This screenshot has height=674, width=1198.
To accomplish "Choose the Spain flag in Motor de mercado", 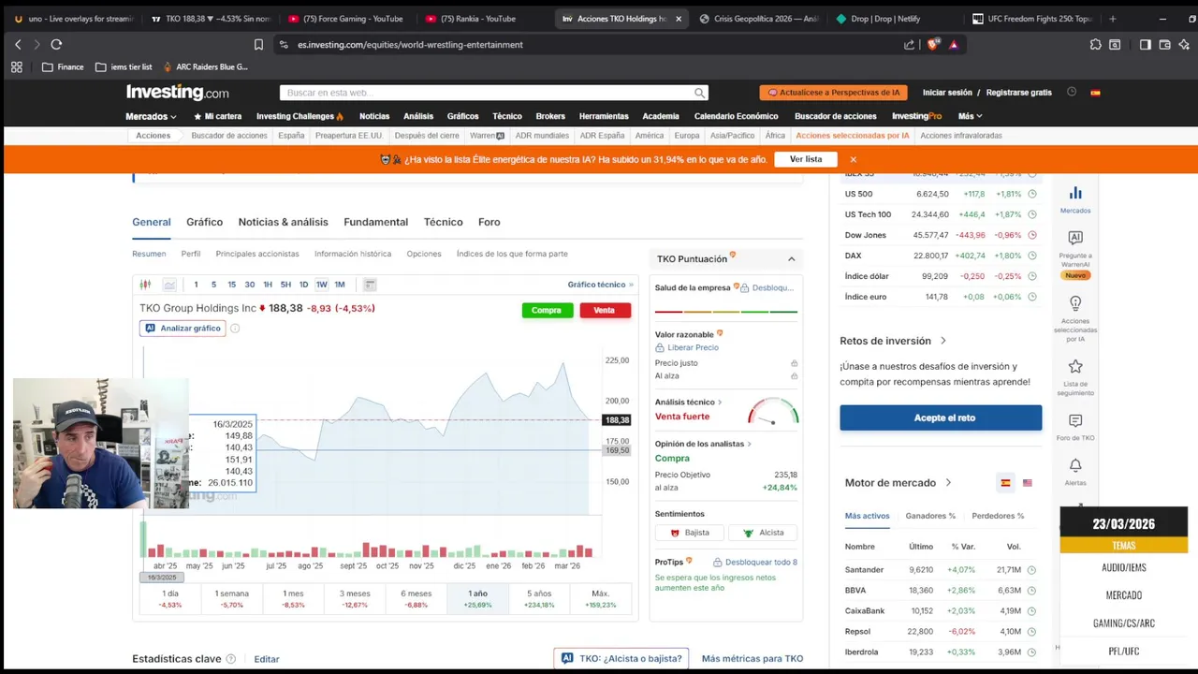I will click(1005, 483).
